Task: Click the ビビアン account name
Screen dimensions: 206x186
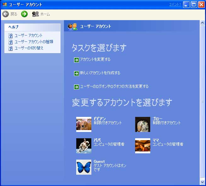Action: [100, 119]
